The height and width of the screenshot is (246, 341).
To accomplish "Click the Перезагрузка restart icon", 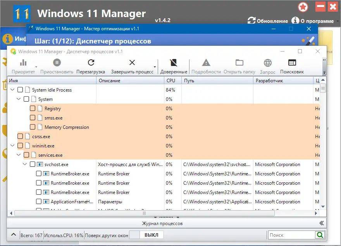I will pyautogui.click(x=91, y=62).
